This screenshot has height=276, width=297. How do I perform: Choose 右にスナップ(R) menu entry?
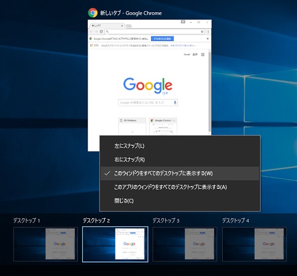(180, 159)
